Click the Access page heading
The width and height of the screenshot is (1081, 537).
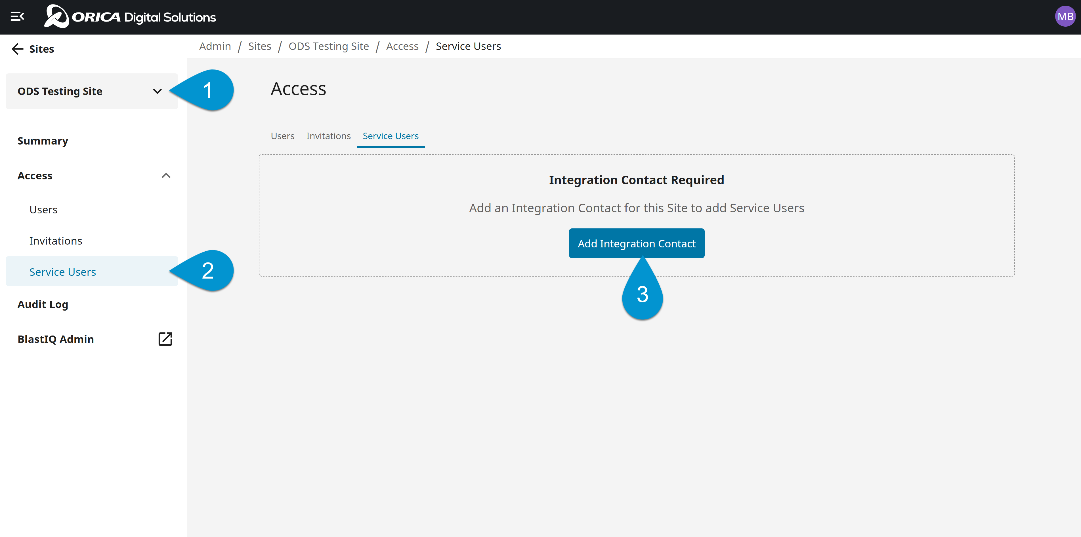(x=298, y=89)
